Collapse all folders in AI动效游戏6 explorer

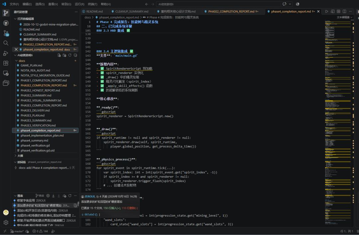tap(75, 55)
